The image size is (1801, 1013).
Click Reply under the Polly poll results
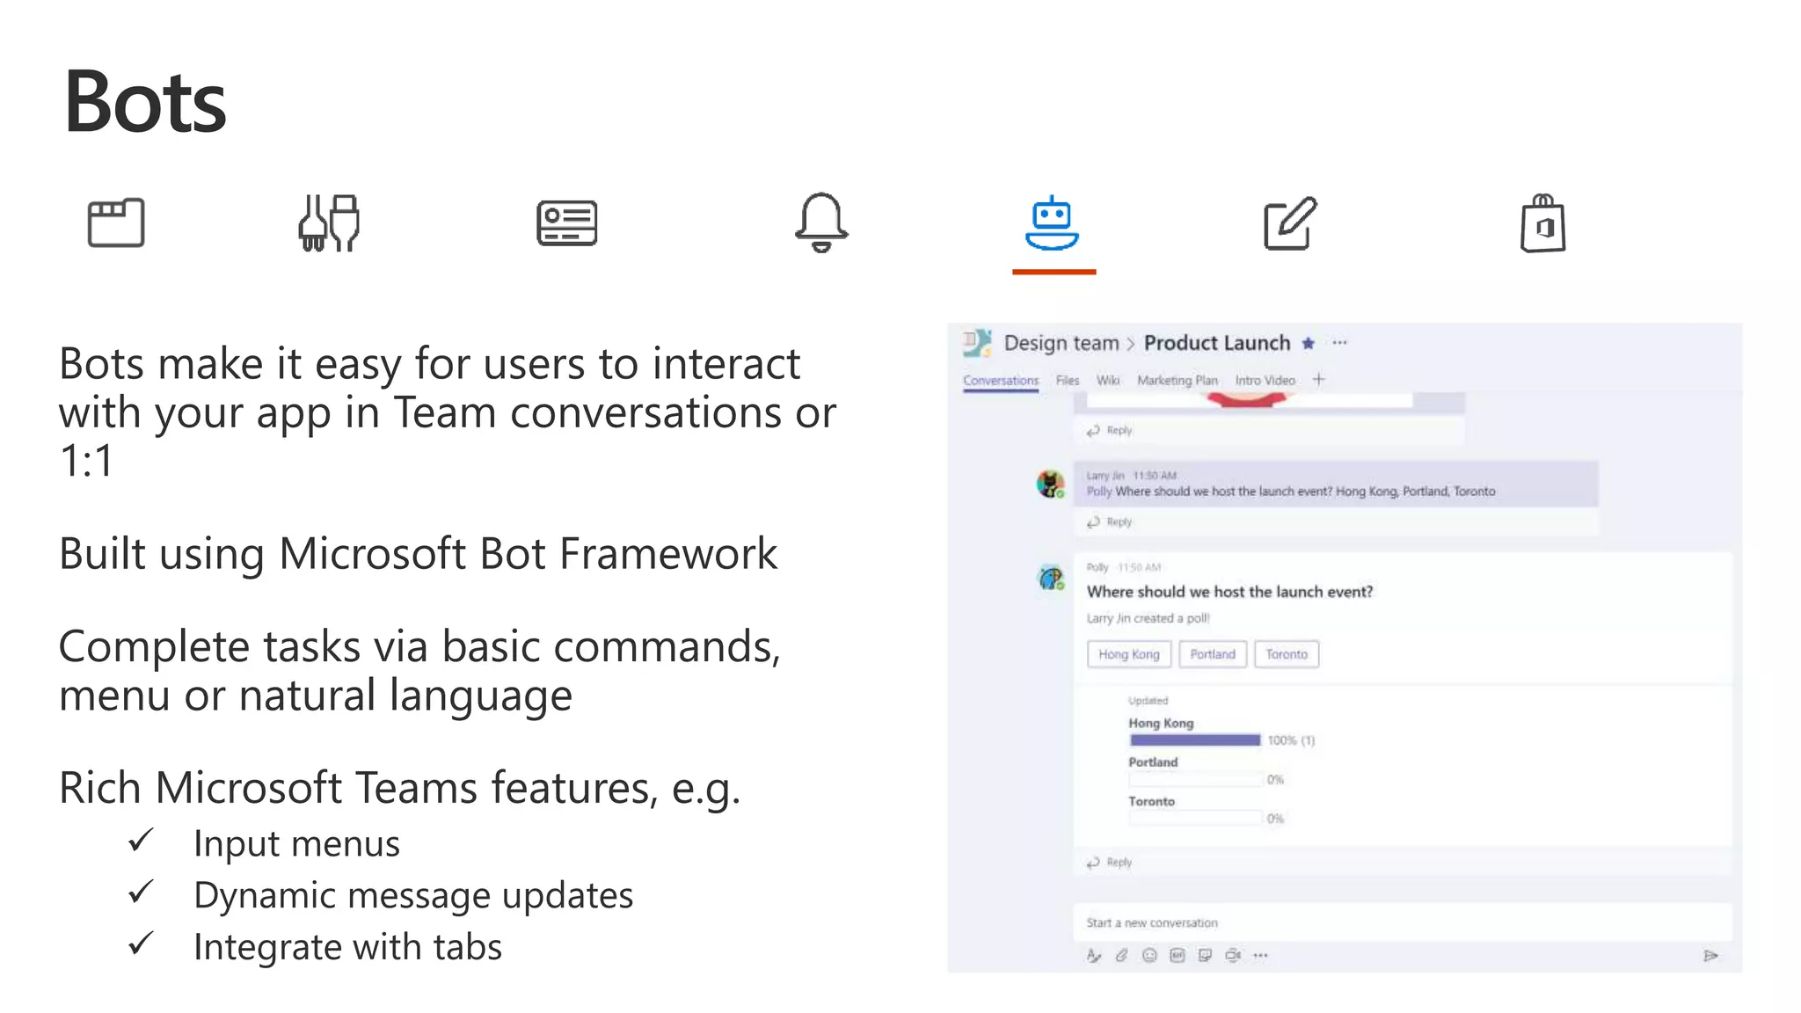click(x=1110, y=863)
